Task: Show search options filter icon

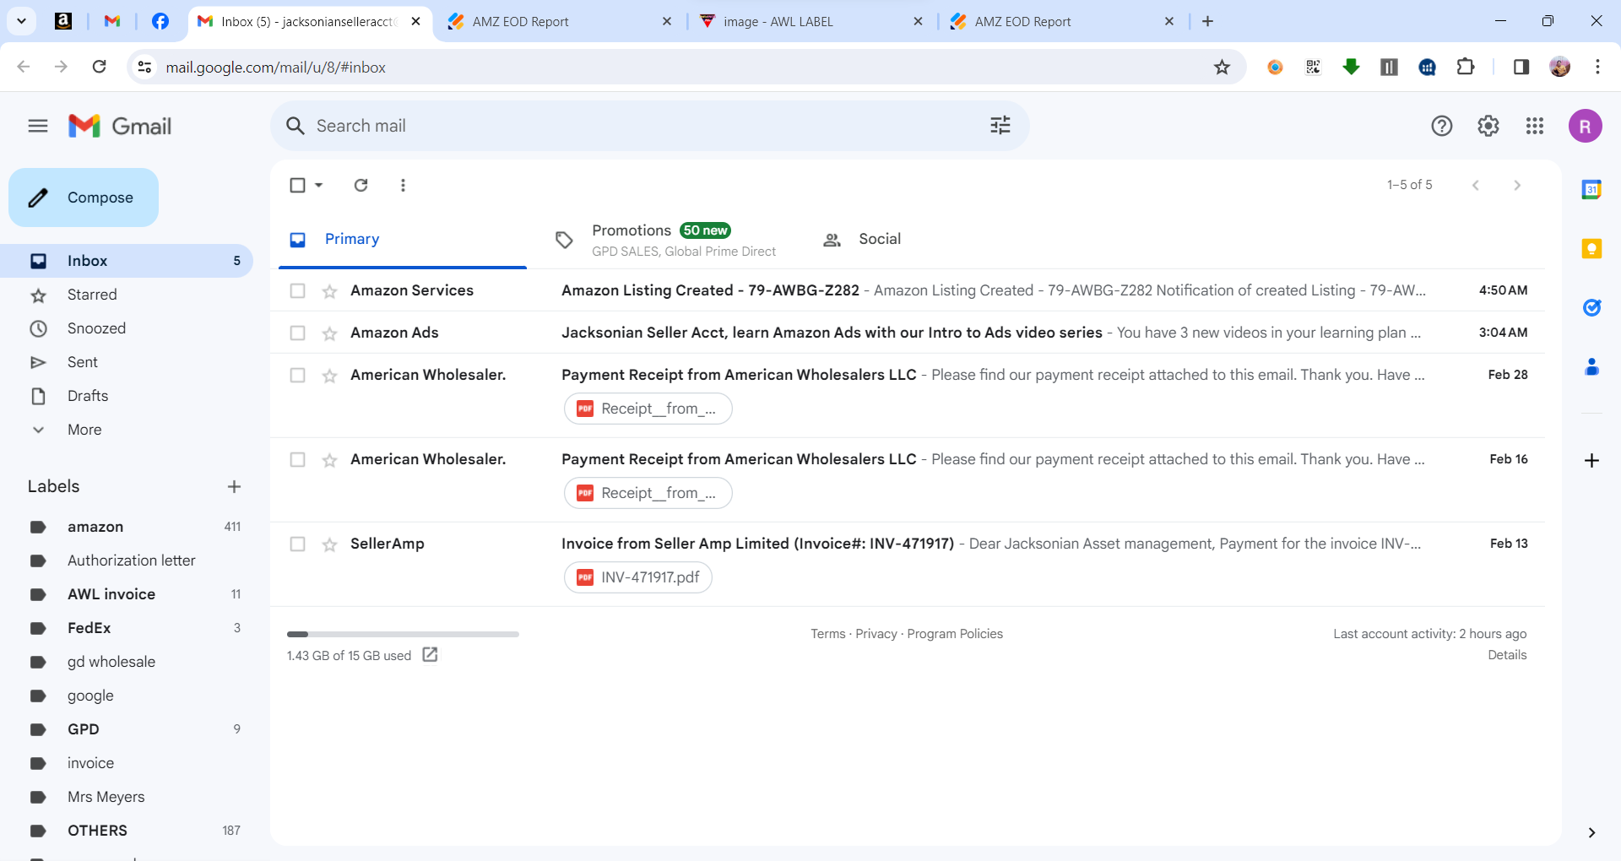Action: [1000, 126]
